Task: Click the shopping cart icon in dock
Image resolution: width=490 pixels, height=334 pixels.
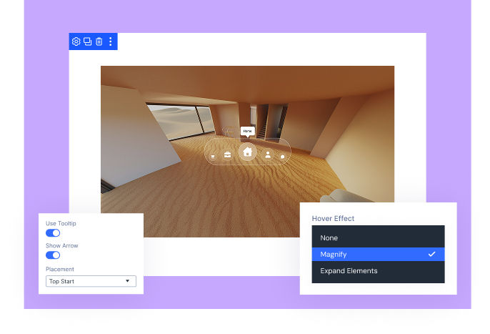Action: [x=213, y=156]
